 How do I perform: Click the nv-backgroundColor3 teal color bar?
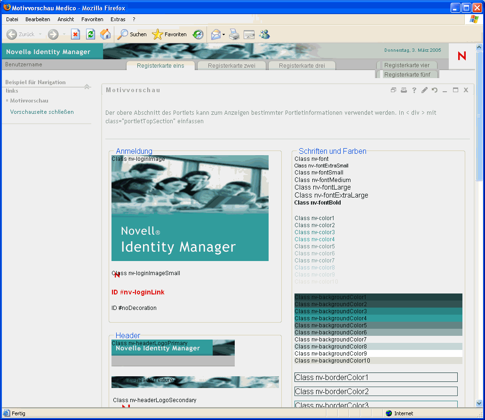[x=378, y=311]
